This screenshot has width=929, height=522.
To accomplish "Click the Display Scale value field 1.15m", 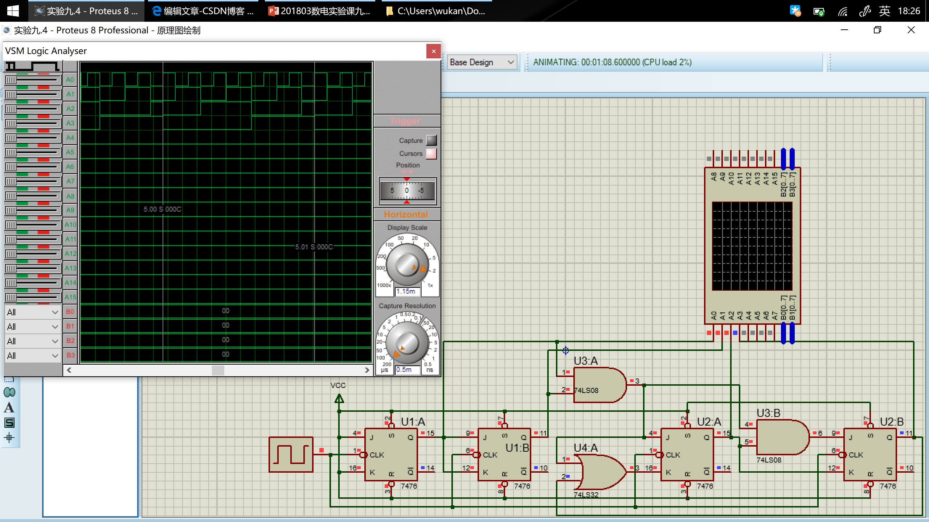I will tap(408, 291).
